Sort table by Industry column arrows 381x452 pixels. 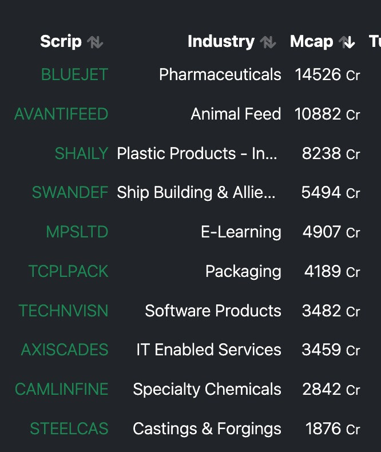click(268, 42)
